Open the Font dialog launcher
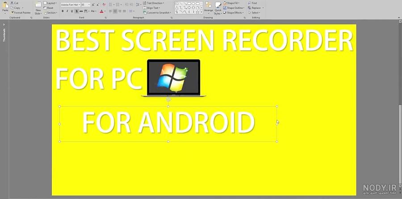Image resolution: width=402 pixels, height=199 pixels. click(x=105, y=18)
